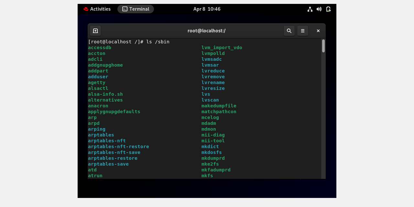Click the 'lvscan' entry
The width and height of the screenshot is (414, 207).
[x=210, y=100]
